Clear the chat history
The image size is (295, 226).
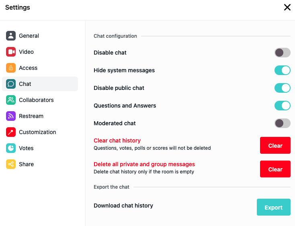(275, 145)
